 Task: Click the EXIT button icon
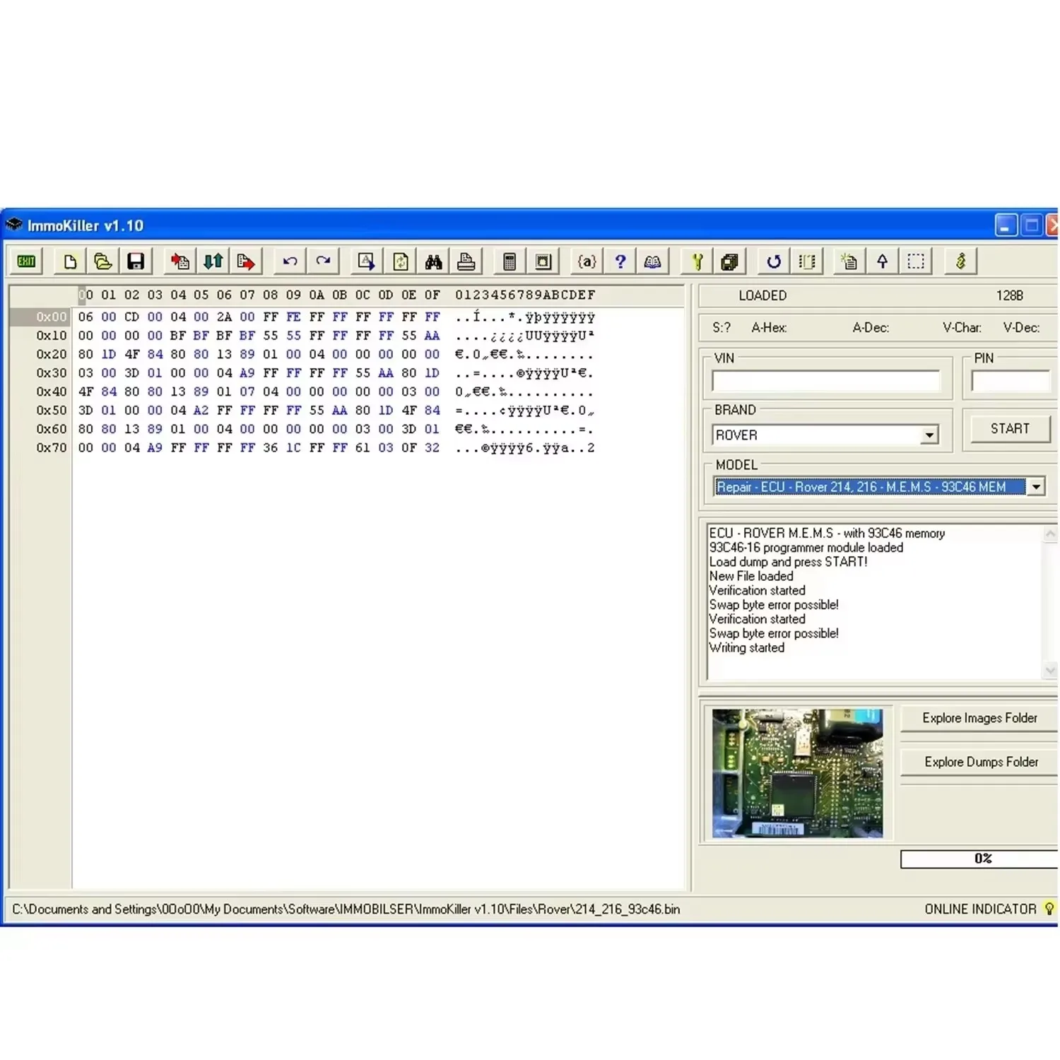tap(26, 261)
